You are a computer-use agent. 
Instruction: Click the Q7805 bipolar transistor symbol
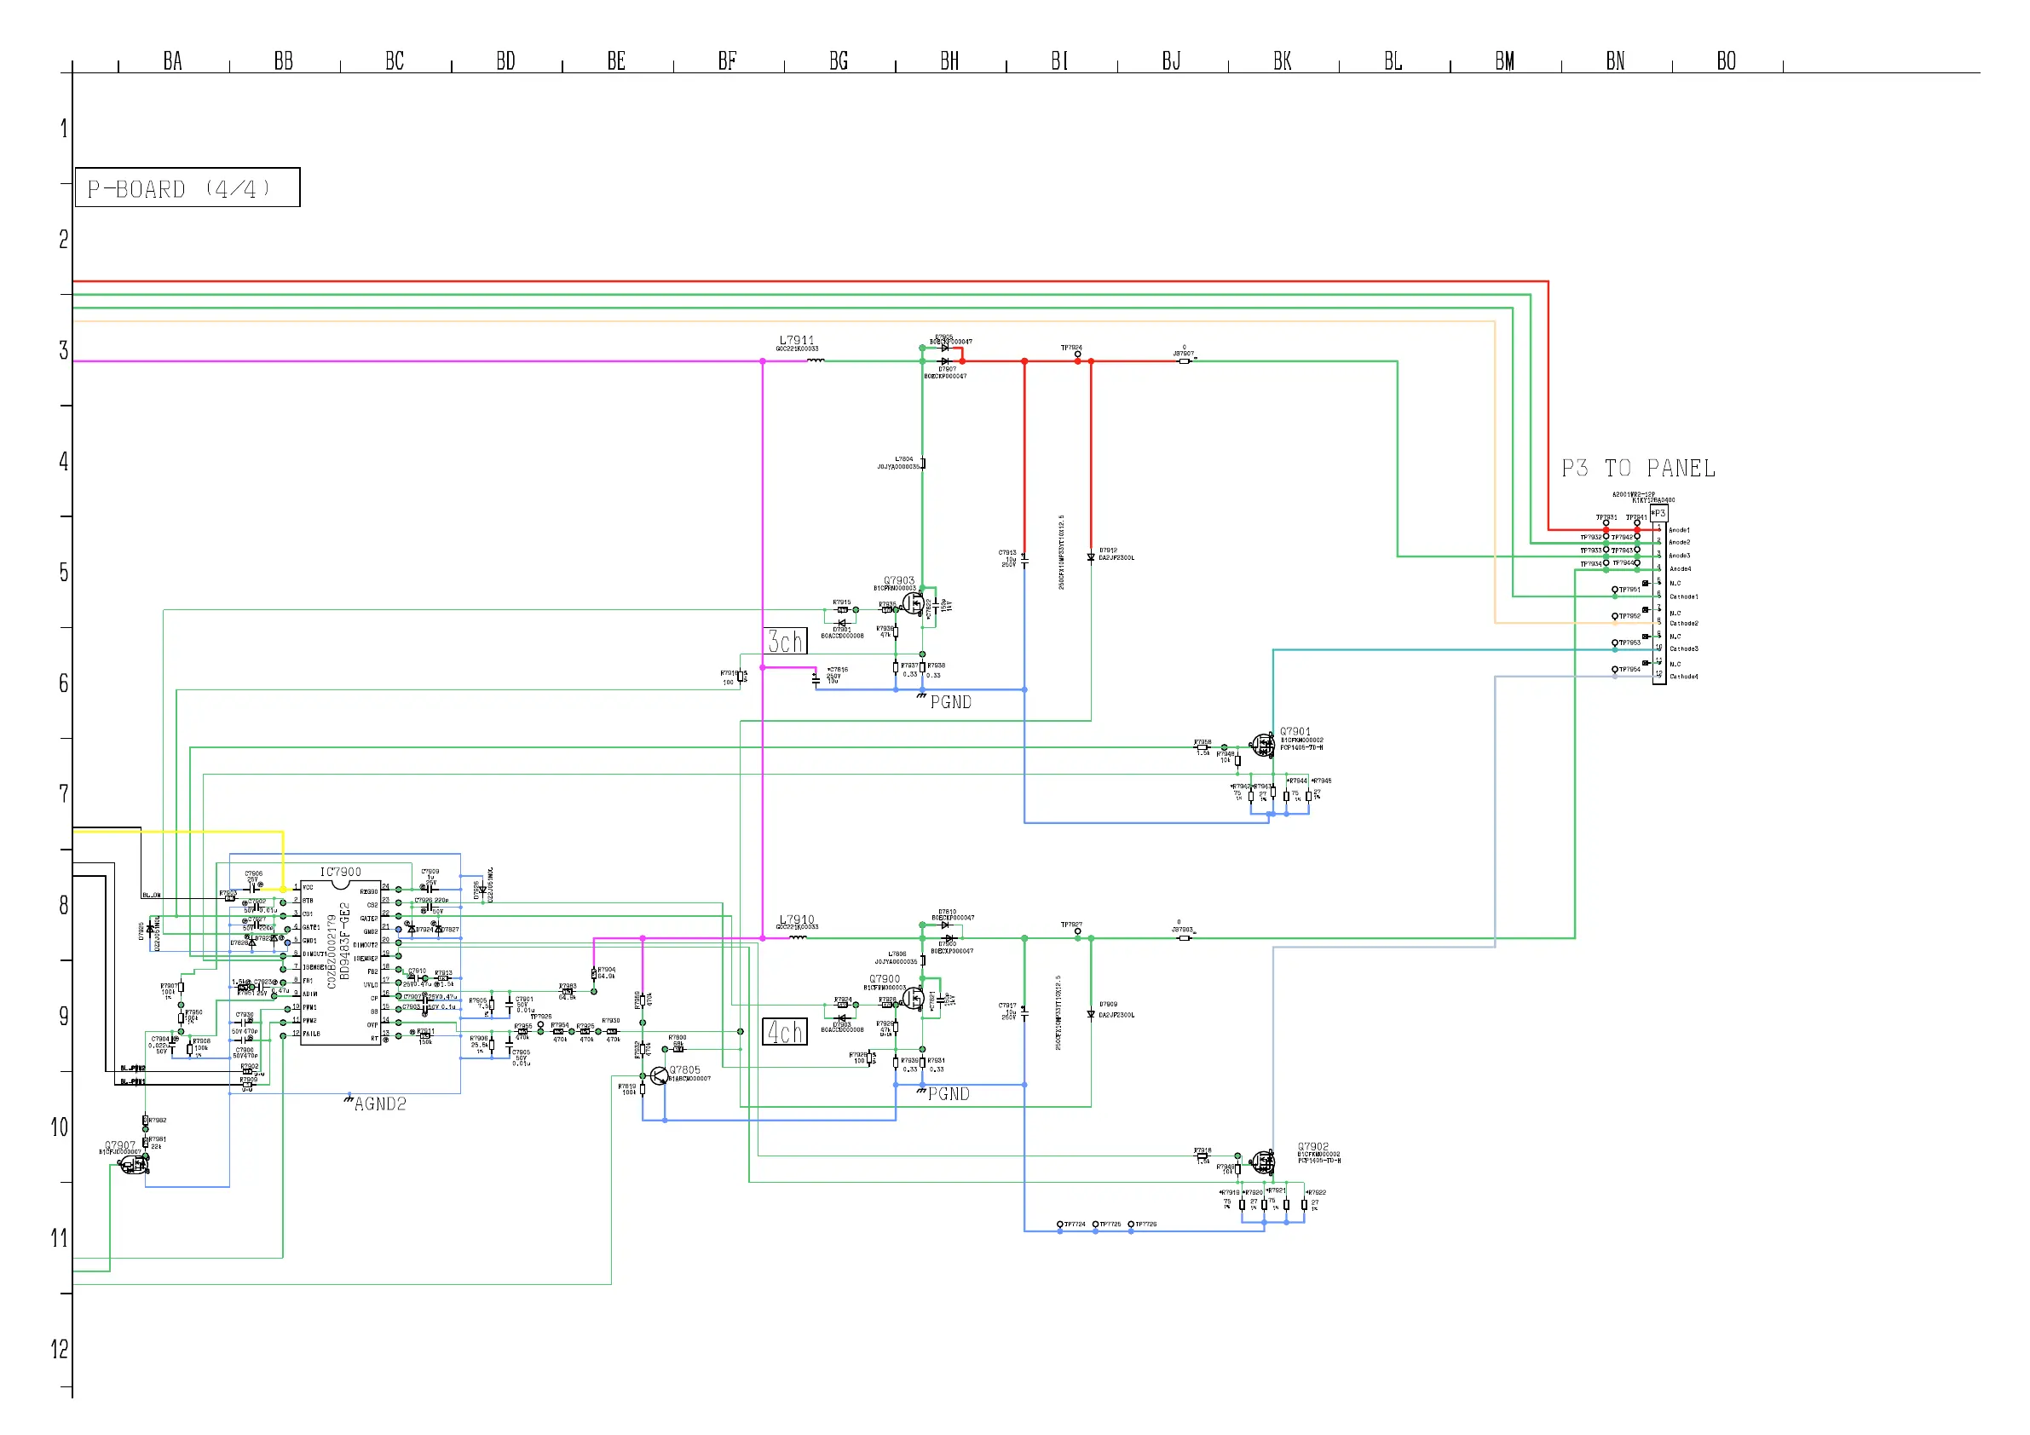click(x=659, y=1076)
